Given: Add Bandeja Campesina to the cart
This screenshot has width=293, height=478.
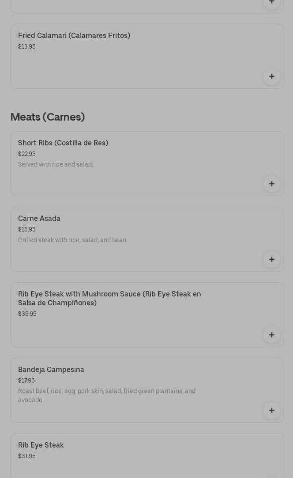Looking at the screenshot, I should [271, 410].
